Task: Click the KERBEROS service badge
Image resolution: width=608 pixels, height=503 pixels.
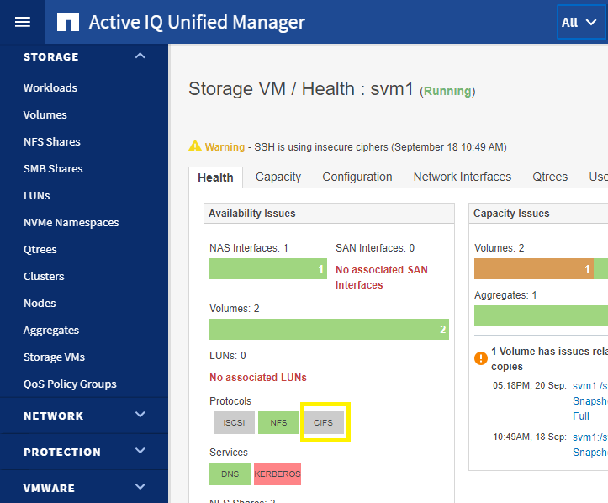Action: click(278, 474)
